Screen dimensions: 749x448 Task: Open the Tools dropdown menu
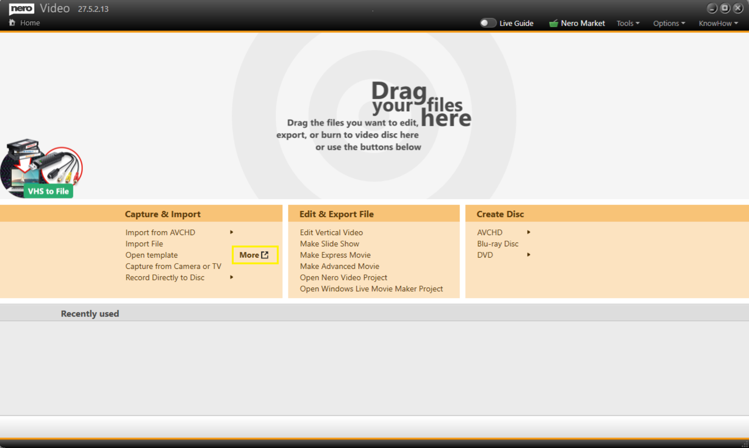tap(627, 23)
